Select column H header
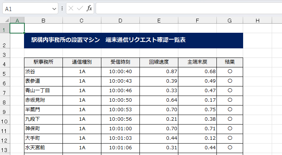This screenshot has width=282, height=155. 257,20
